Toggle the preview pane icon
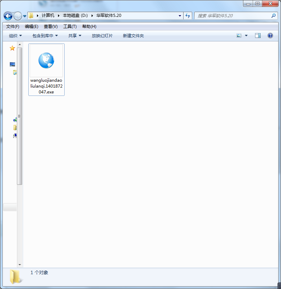Viewport: 281px width, 289px height. 258,36
